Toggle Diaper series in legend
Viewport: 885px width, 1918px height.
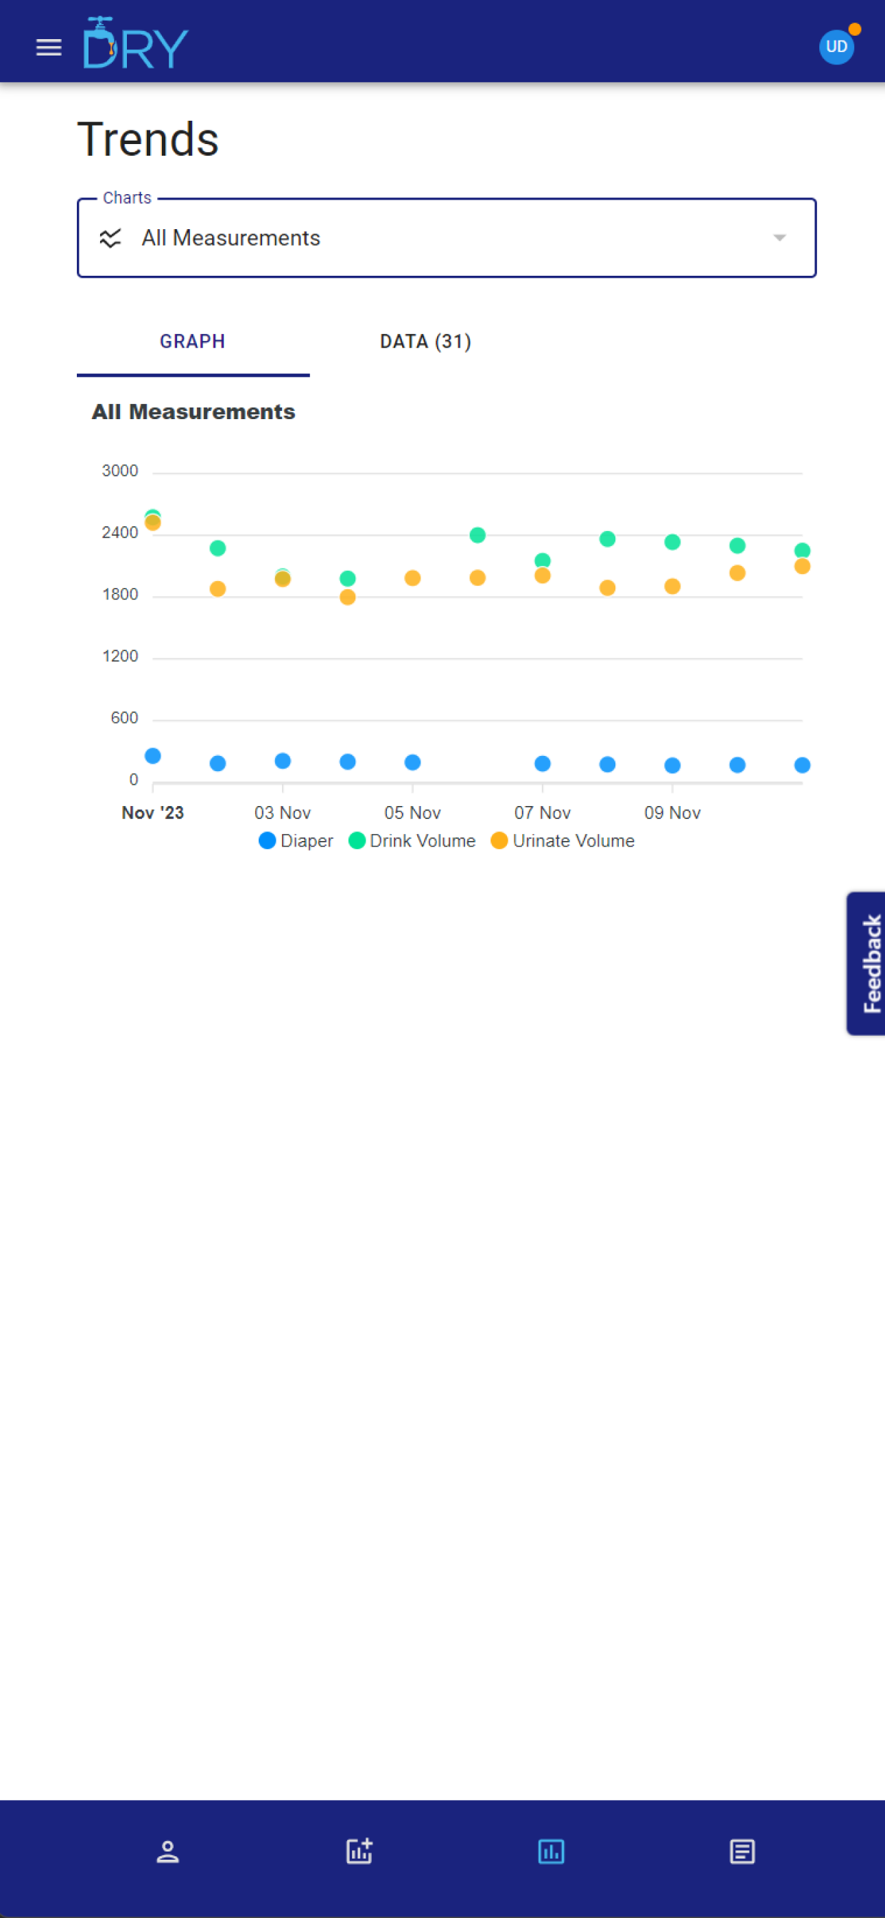coord(296,840)
